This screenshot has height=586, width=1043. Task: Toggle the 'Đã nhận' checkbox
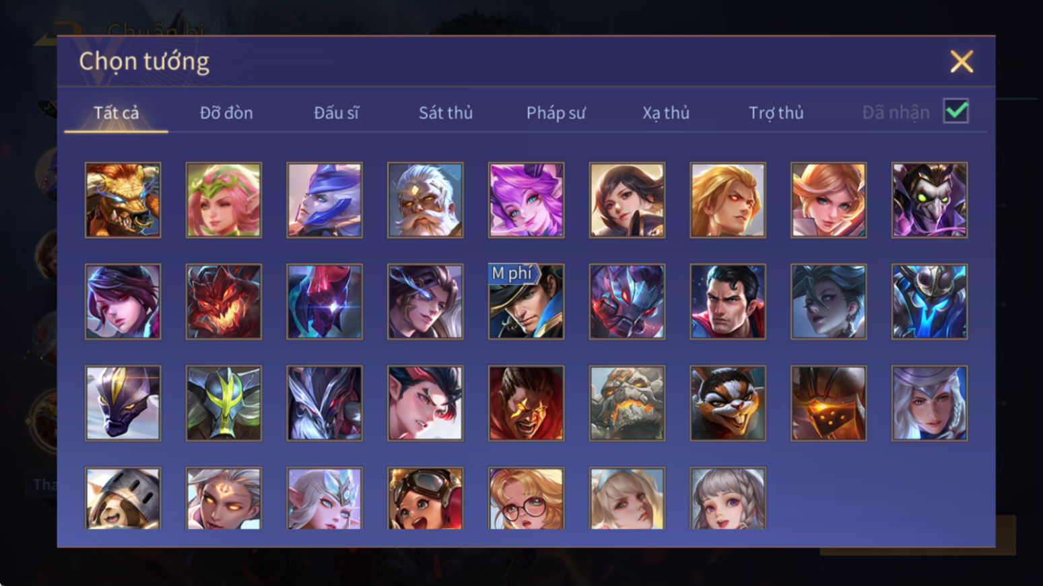coord(956,111)
